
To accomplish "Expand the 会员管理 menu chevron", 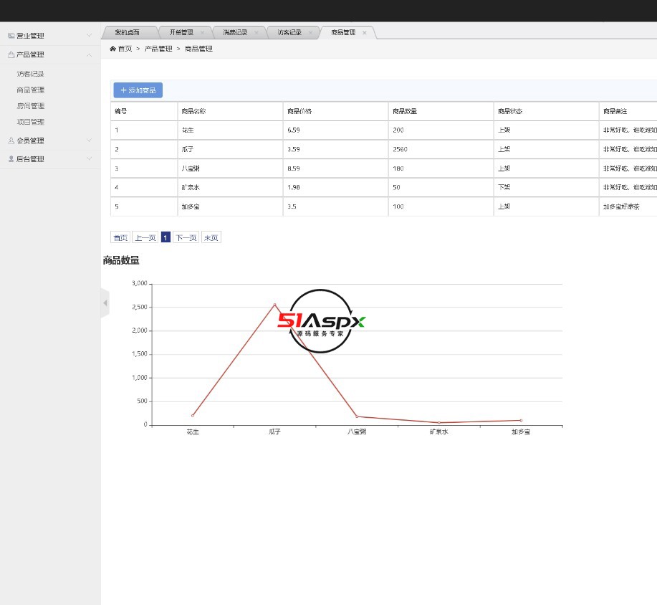I will point(89,140).
